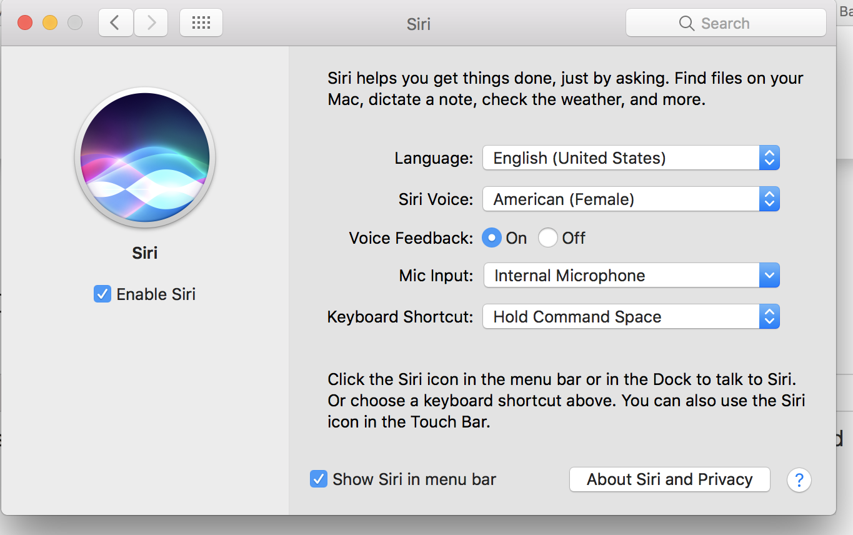Click the yellow minimize window button

tap(50, 23)
